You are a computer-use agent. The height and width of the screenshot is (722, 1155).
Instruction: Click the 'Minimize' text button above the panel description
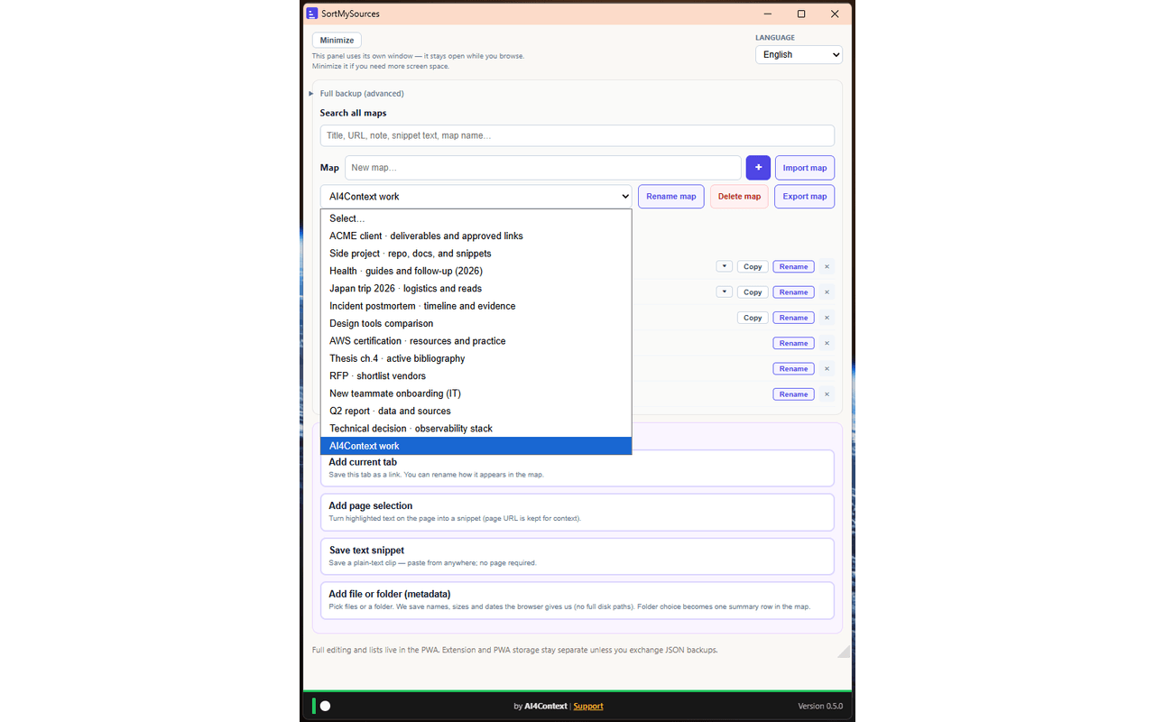coord(337,41)
